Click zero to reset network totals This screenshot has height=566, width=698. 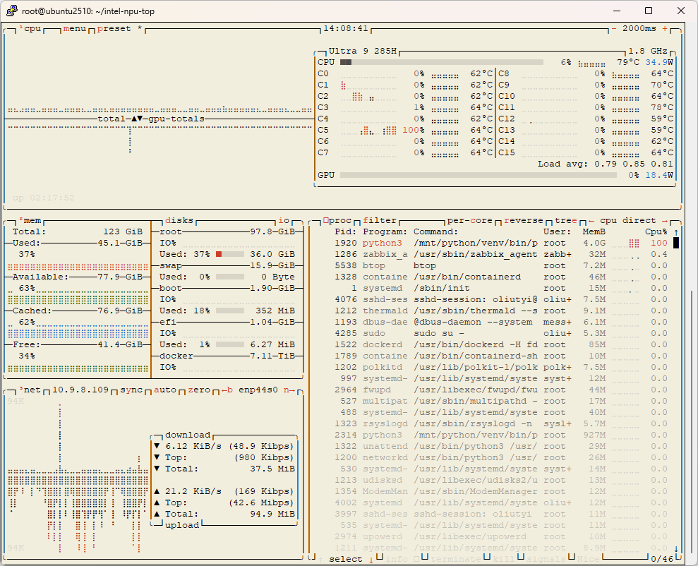198,390
